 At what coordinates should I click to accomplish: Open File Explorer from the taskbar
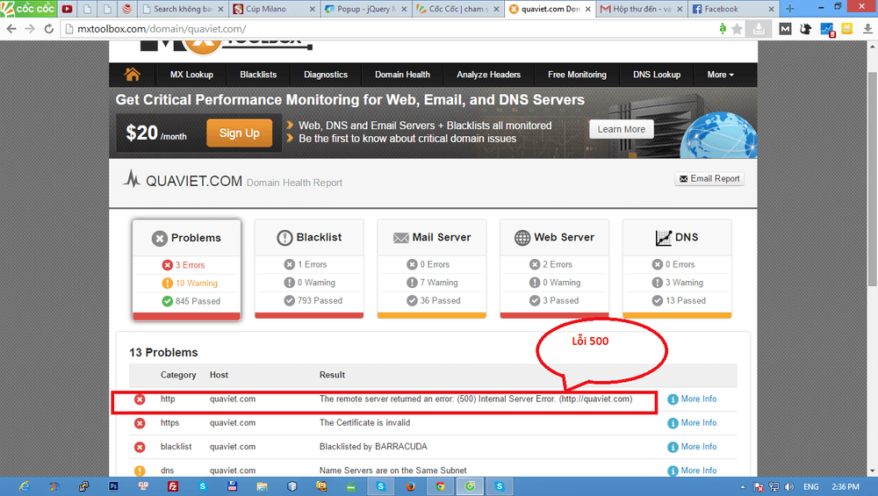[x=262, y=486]
